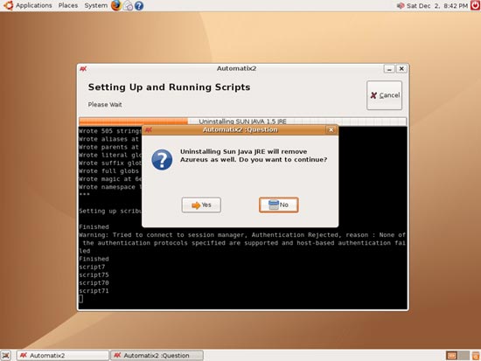The image size is (481, 361).
Task: Open the Help launcher icon
Action: pos(139,6)
